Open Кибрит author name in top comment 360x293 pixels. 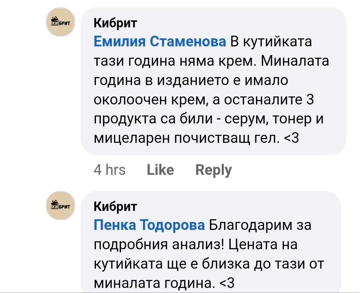click(115, 23)
